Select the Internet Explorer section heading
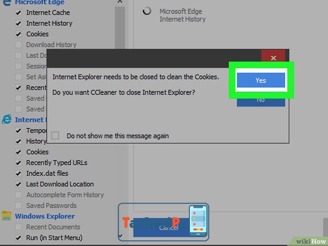 click(x=31, y=120)
